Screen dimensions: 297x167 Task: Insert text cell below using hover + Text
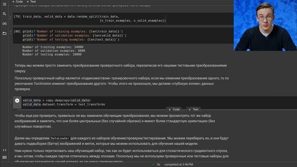coord(194,109)
